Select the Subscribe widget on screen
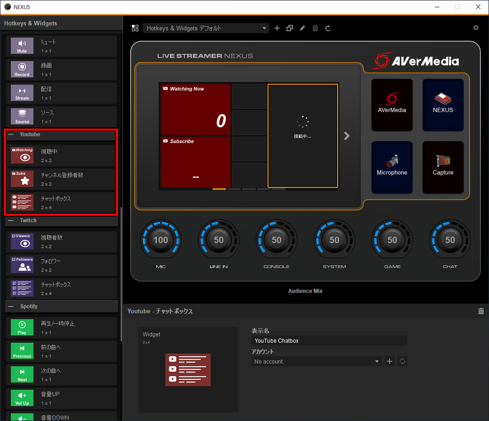This screenshot has width=489, height=421. click(196, 162)
